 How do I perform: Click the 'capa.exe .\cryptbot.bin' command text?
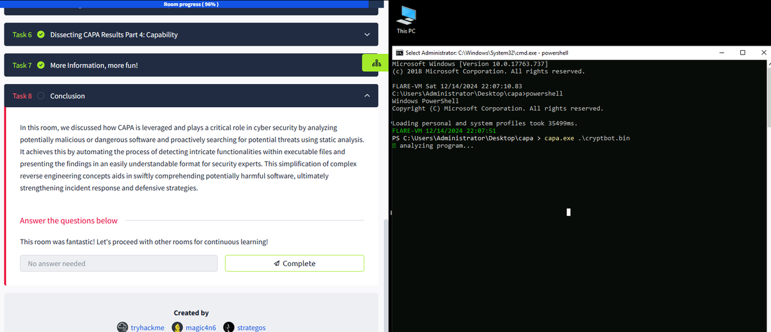click(x=587, y=138)
